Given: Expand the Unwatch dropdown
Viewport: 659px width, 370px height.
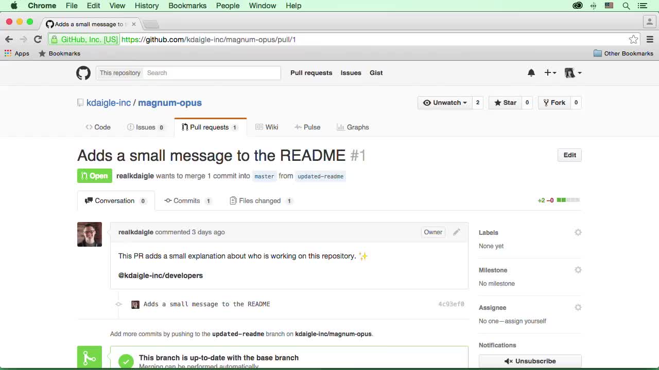Looking at the screenshot, I should point(445,103).
